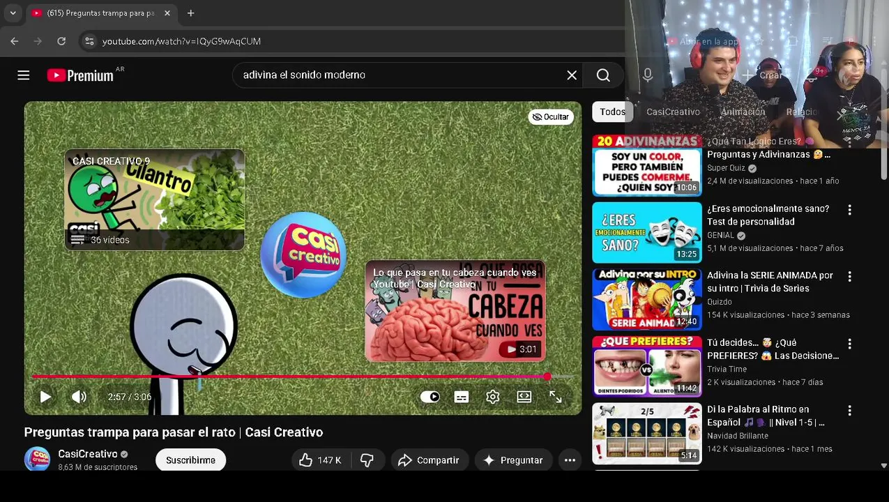
Task: Open the CasiCreativo channel name link
Action: (88, 454)
